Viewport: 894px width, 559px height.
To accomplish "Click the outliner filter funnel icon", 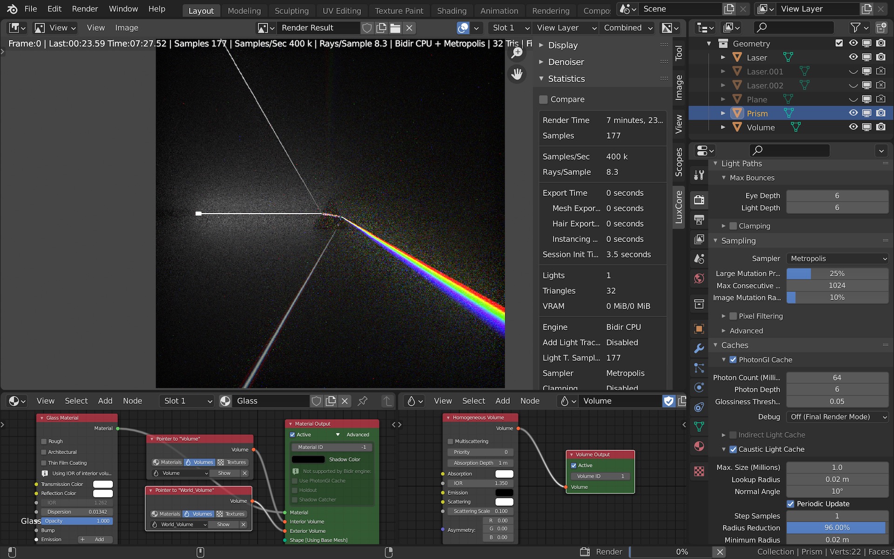I will (x=855, y=28).
